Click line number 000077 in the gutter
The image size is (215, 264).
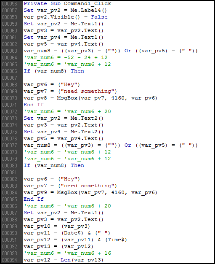pyautogui.click(x=9, y=145)
